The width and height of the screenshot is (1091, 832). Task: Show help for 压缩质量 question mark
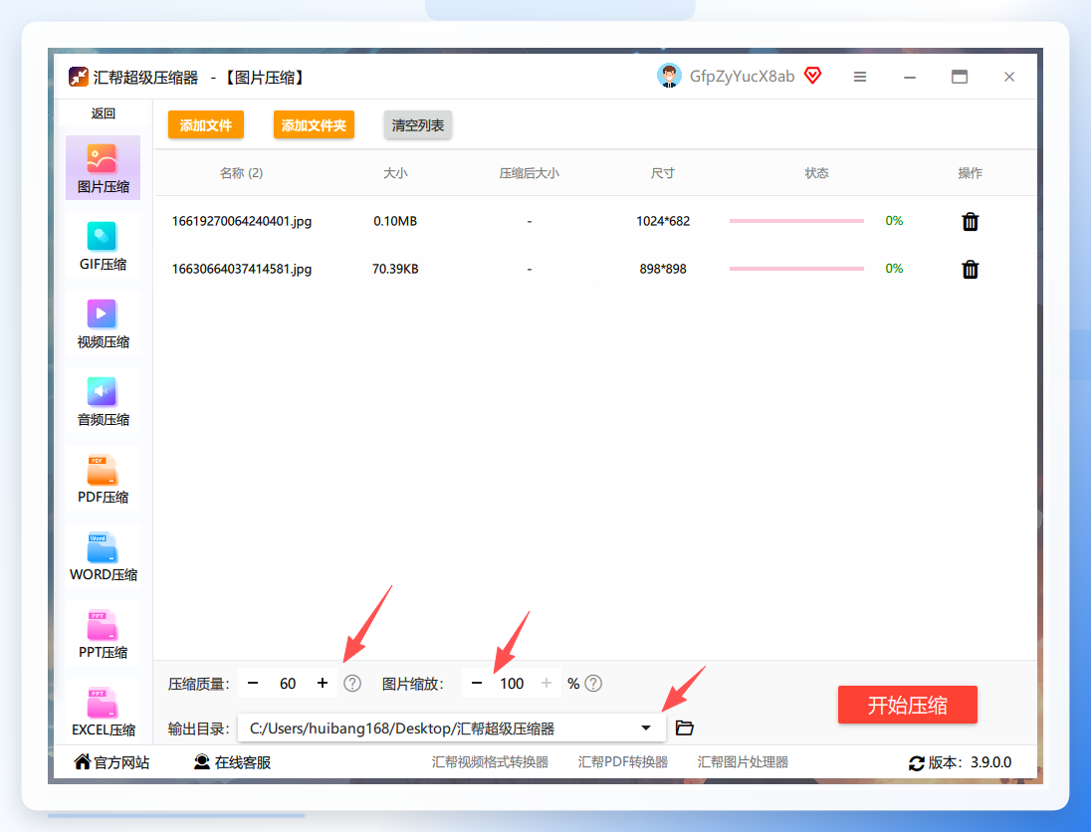pyautogui.click(x=352, y=683)
